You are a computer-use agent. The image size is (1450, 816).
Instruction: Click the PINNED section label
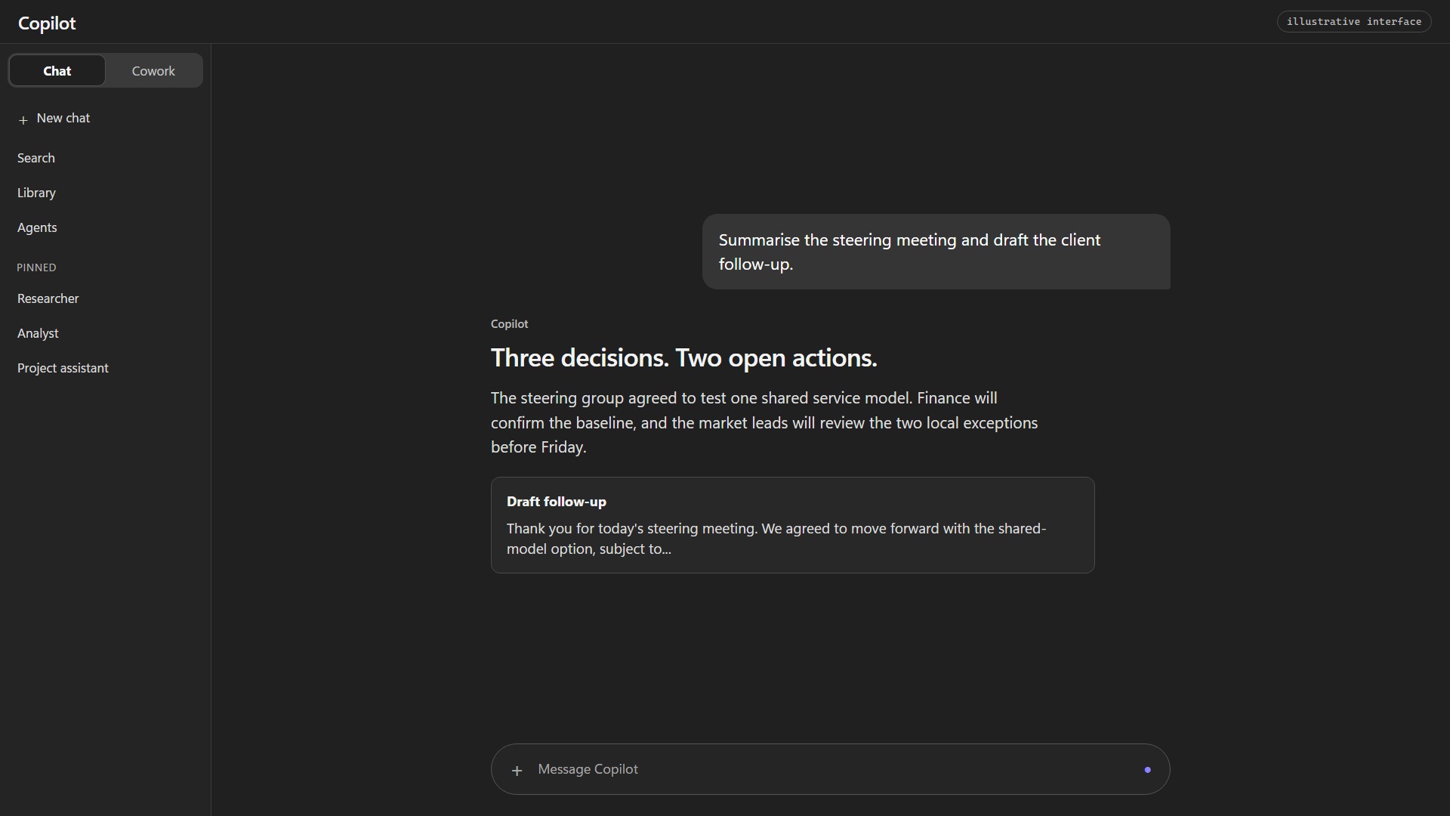[x=36, y=267]
